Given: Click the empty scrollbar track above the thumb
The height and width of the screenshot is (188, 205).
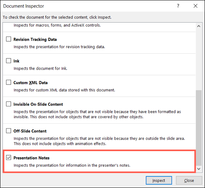Looking at the screenshot, I should click(199, 59).
